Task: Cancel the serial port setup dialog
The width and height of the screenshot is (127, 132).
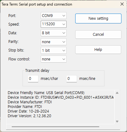Action: tap(98, 35)
